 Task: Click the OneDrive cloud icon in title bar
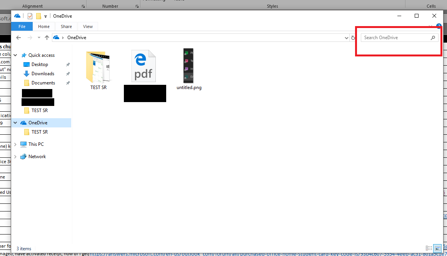tap(17, 16)
